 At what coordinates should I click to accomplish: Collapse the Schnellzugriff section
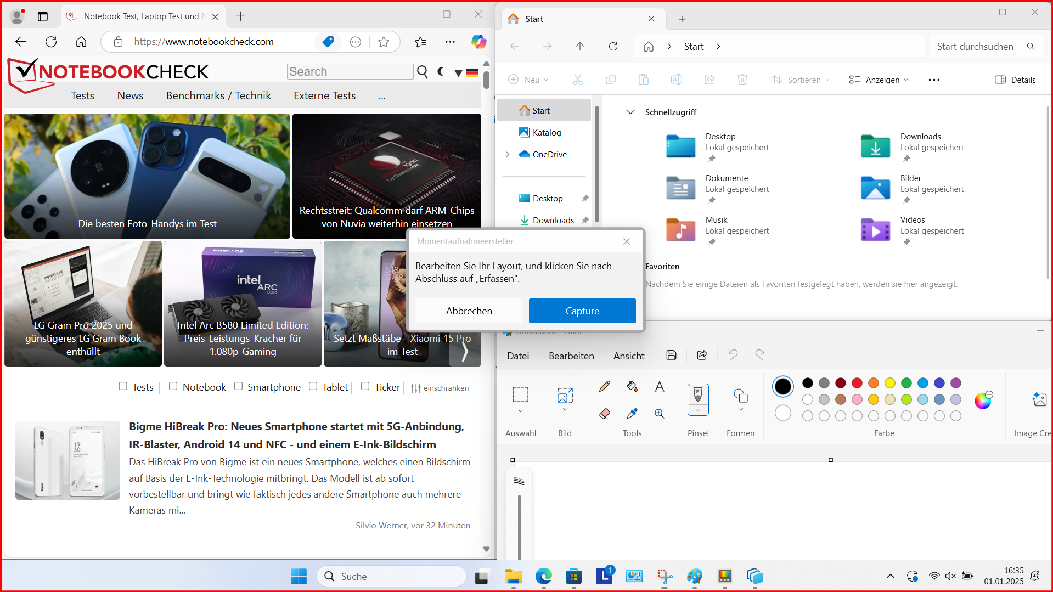click(x=630, y=112)
